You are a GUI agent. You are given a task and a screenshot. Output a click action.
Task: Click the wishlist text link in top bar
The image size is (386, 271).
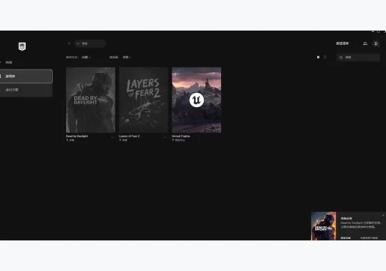click(x=342, y=44)
